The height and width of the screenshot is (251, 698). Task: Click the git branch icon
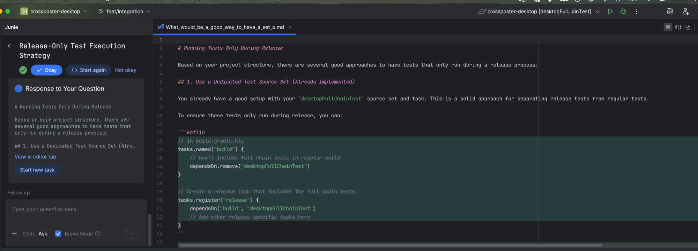point(101,11)
